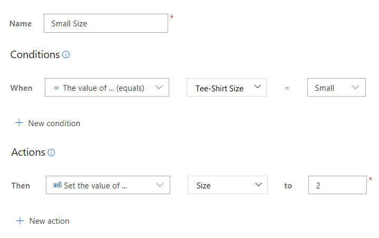
Task: Expand the Size field dropdown
Action: click(x=228, y=185)
